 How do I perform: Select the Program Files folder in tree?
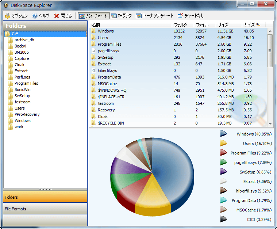pyautogui.click(x=26, y=83)
